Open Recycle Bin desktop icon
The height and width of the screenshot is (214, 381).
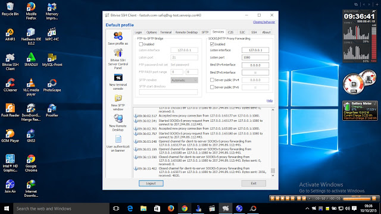point(10,9)
